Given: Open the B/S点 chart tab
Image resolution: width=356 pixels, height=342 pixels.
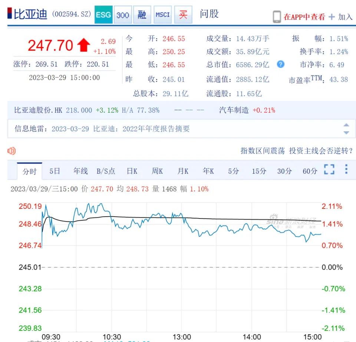Looking at the screenshot, I should 106,171.
